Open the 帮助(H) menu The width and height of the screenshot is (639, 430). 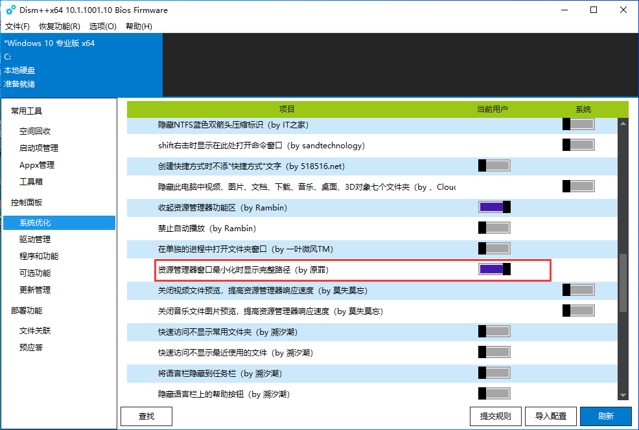tap(139, 27)
